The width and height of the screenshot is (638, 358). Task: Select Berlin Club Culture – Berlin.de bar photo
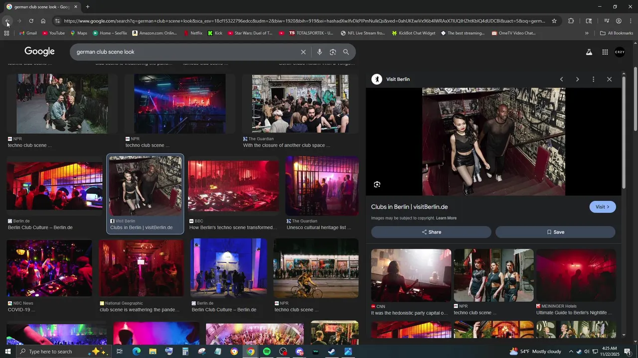coord(54,185)
